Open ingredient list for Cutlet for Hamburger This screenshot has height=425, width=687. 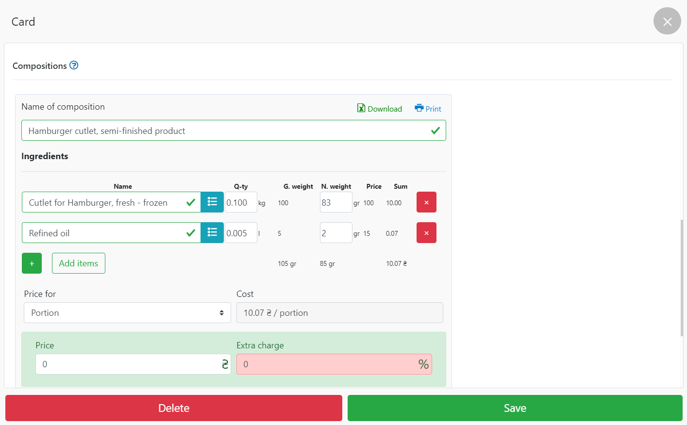click(212, 202)
